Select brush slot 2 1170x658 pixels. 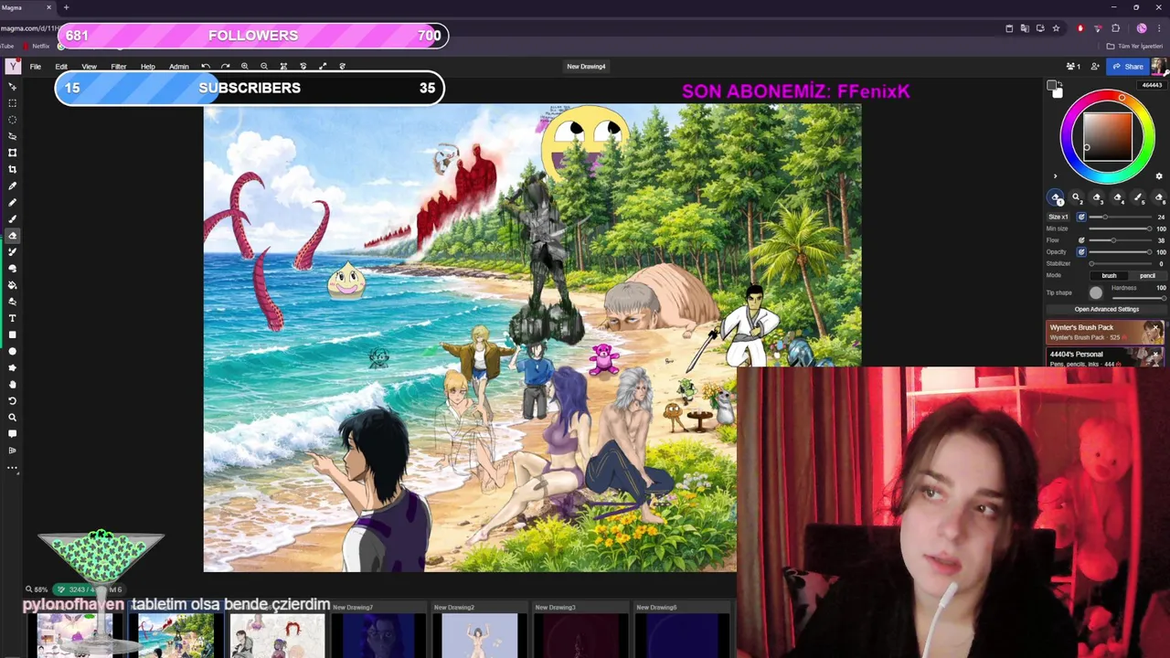click(x=1076, y=197)
